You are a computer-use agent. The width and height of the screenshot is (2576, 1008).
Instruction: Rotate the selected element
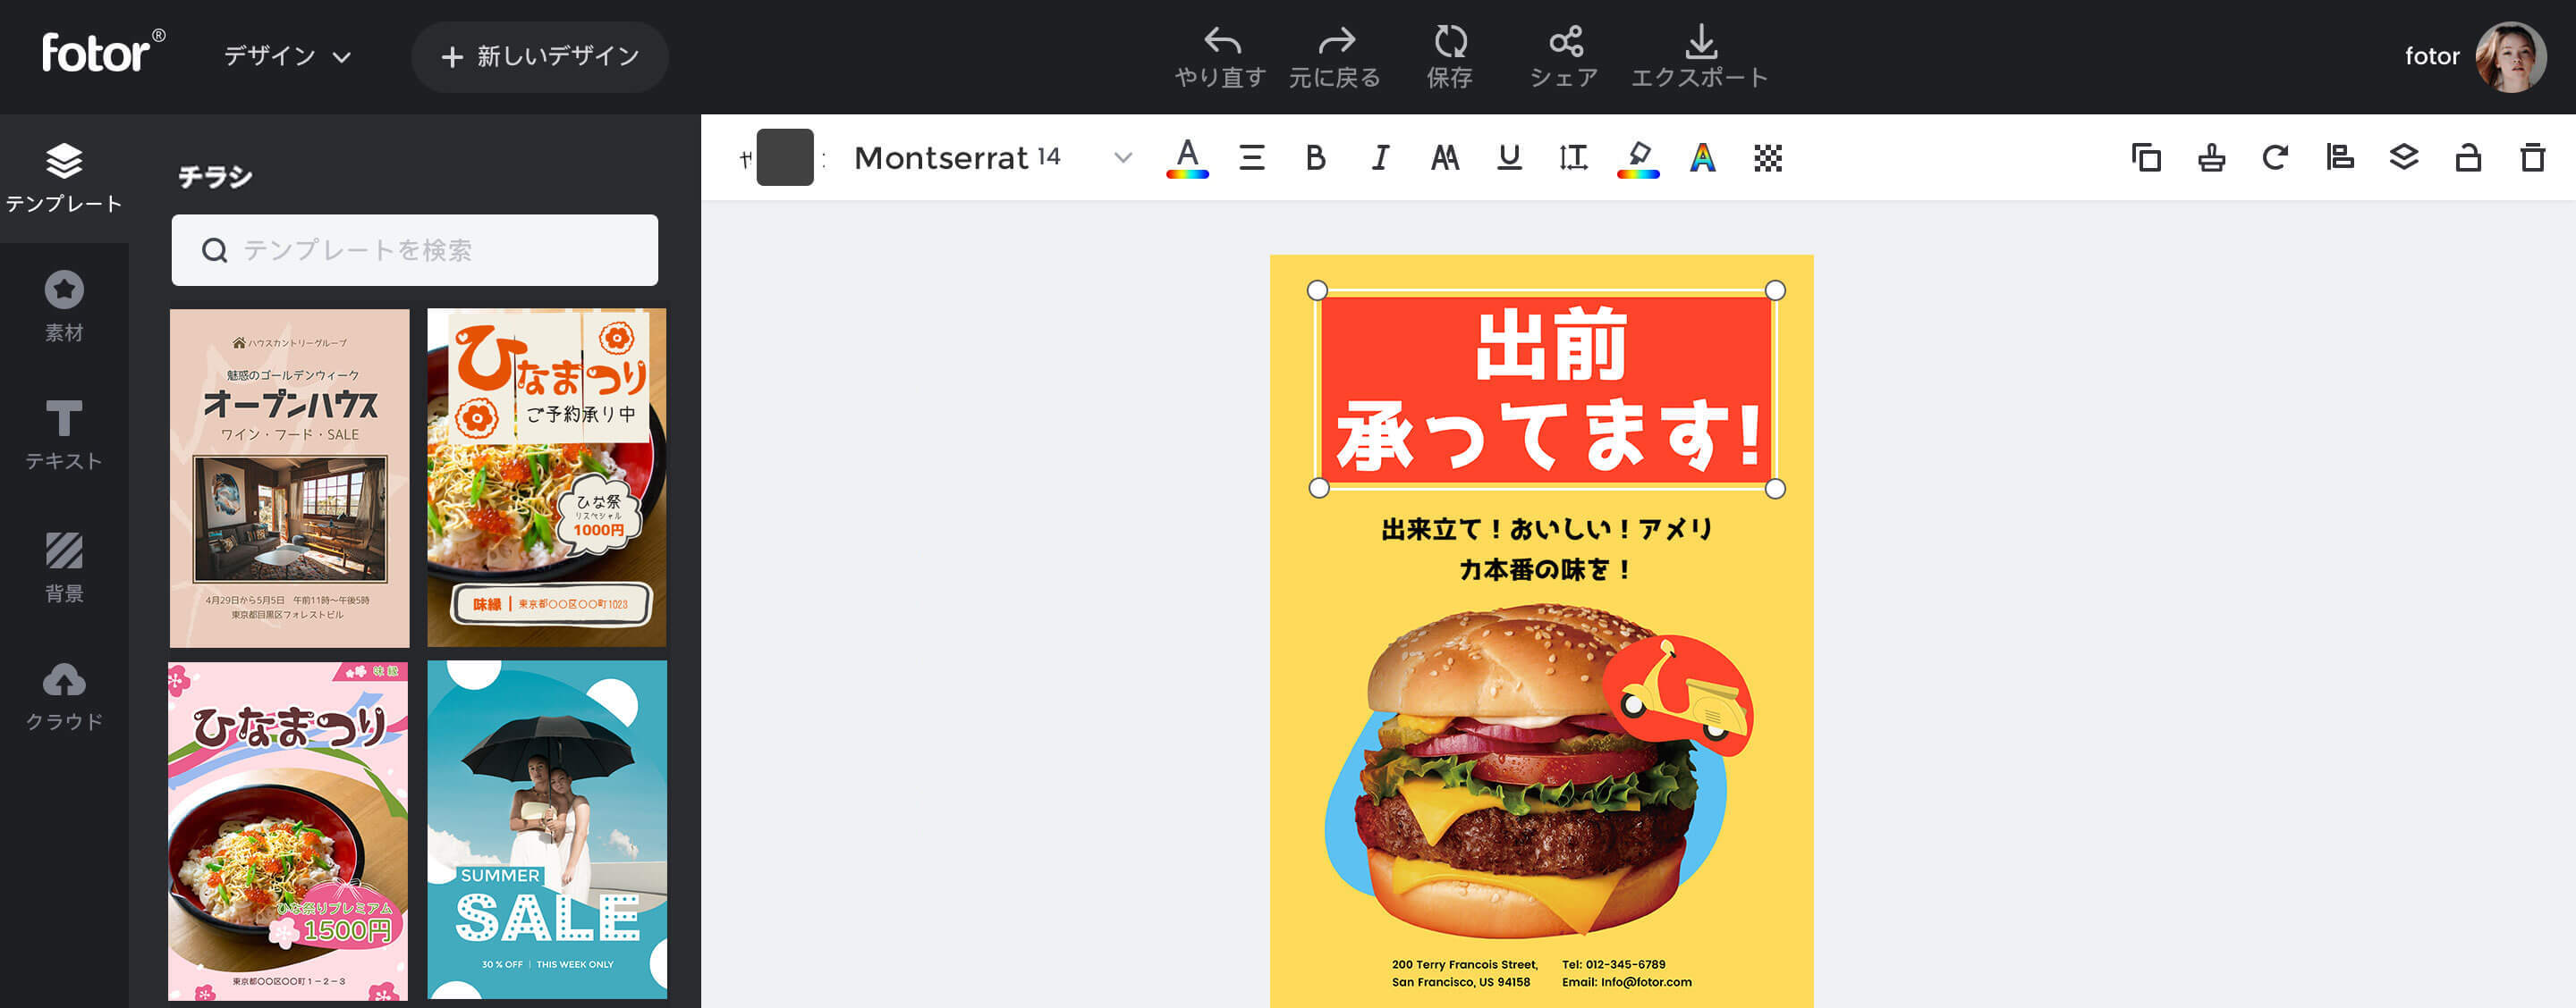(2275, 157)
